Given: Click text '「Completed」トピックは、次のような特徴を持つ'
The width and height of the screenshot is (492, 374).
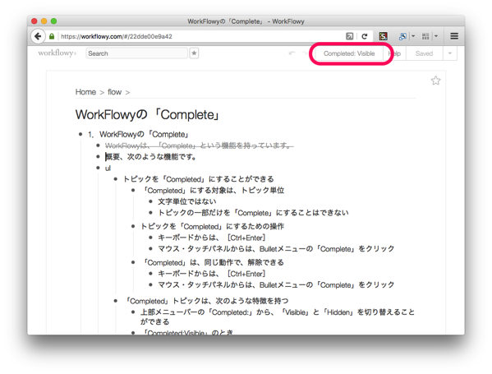Looking at the screenshot, I should tap(206, 301).
